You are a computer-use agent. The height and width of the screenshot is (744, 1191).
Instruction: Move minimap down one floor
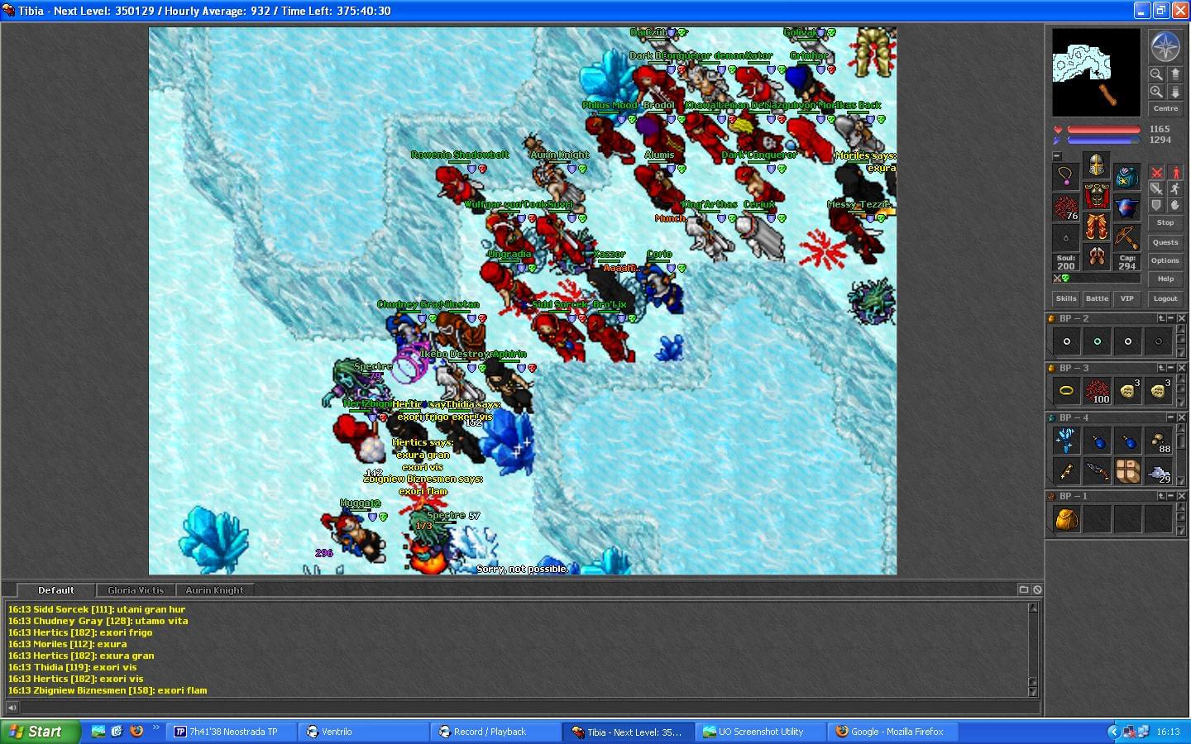[x=1175, y=92]
